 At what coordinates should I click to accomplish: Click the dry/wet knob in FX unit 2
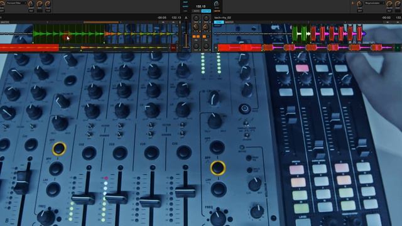coord(360,4)
